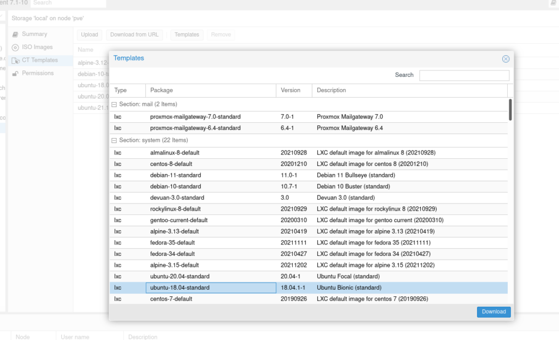Select devuan-3.0-standard template

pos(309,198)
